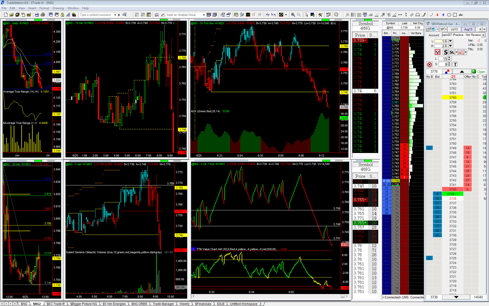Open the File menu

[x=4, y=8]
